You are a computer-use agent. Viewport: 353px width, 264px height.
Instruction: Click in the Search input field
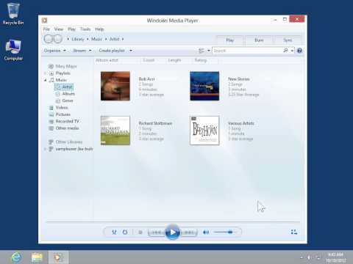tap(248, 51)
